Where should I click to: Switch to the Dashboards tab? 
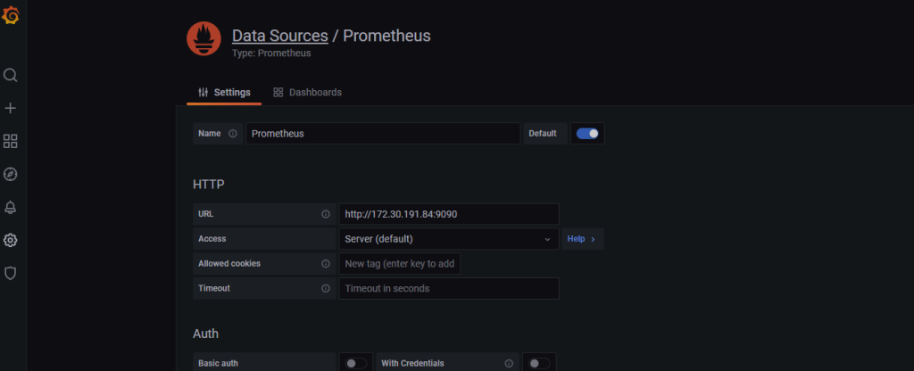point(308,92)
